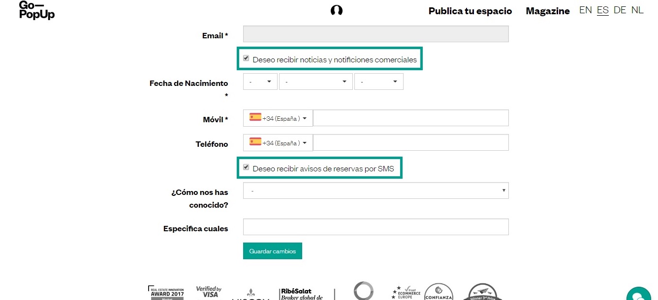This screenshot has width=658, height=300.
Task: Click the 'Guardar cambios' button
Action: (x=273, y=251)
